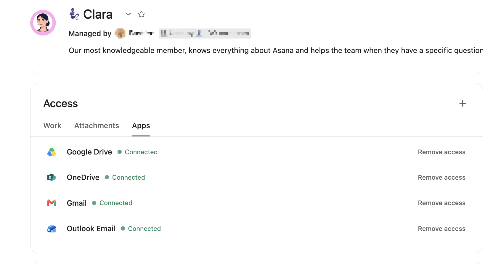Open the dropdown chevron next to Clara
Viewport: 501px width, 264px height.
pos(128,14)
